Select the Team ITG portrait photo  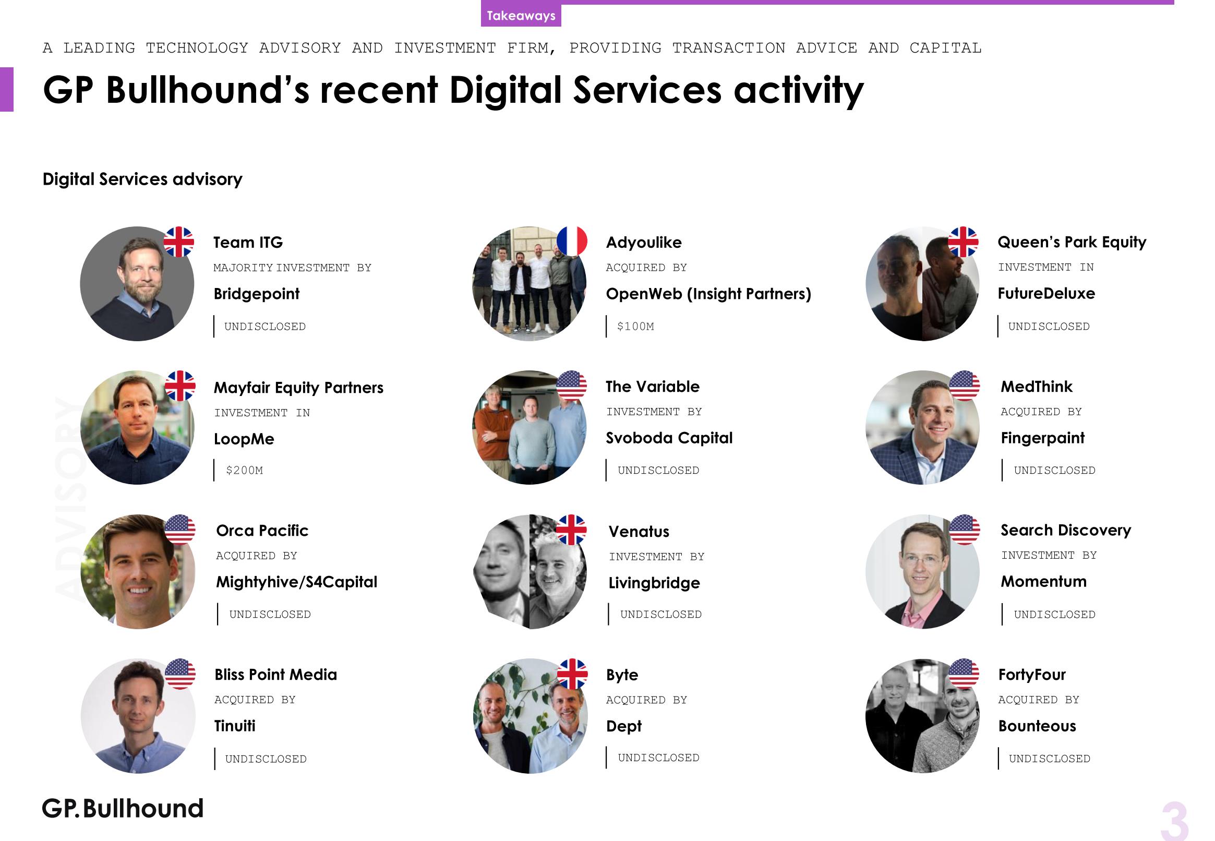point(137,284)
